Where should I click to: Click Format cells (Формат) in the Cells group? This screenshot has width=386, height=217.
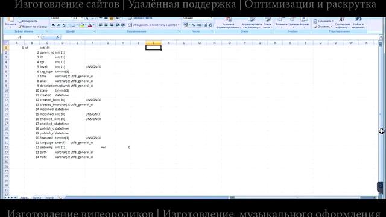coord(304,23)
